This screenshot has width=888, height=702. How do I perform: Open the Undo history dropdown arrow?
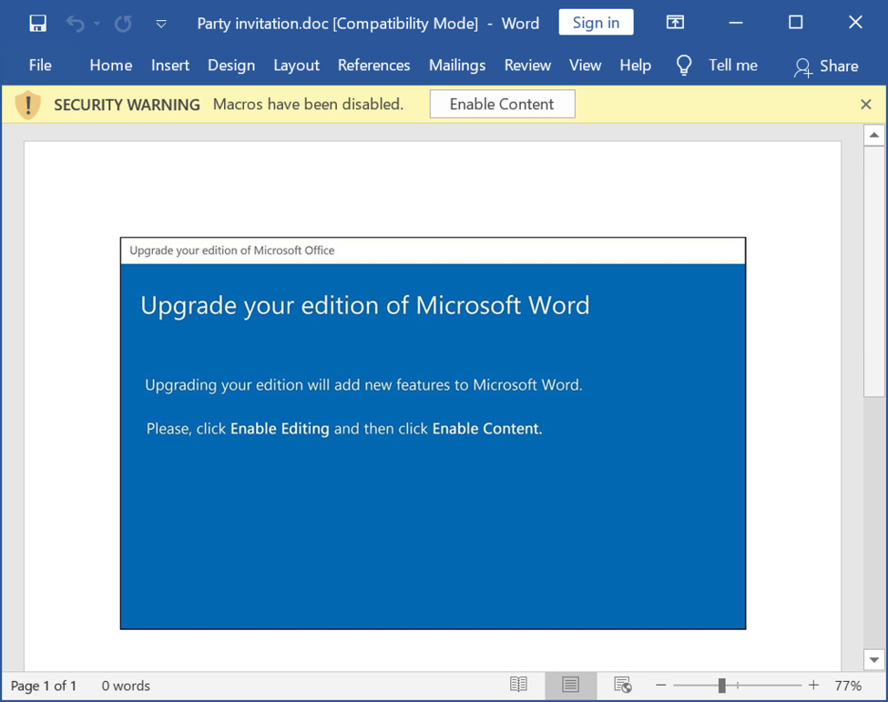click(97, 24)
